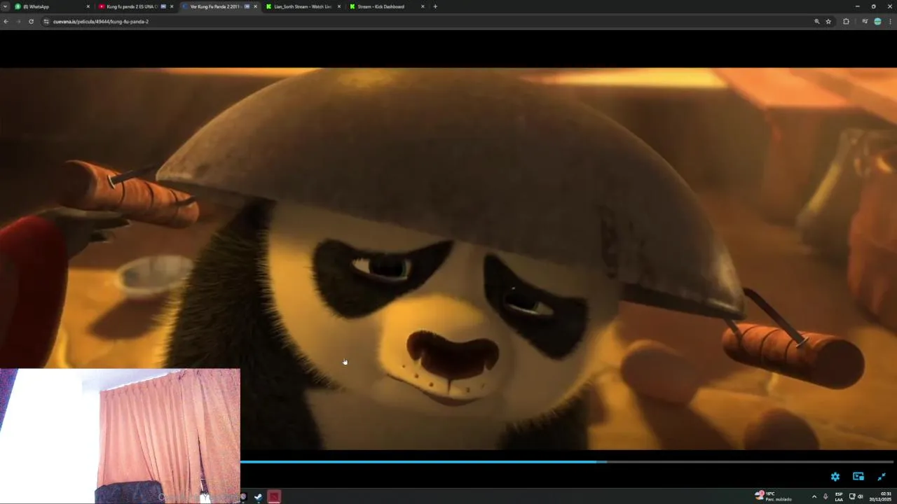
Task: Open video player settings gear
Action: tap(835, 477)
